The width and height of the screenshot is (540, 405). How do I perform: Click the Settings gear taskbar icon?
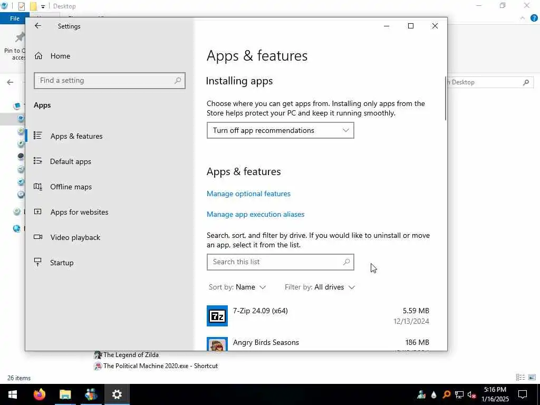[x=117, y=394]
